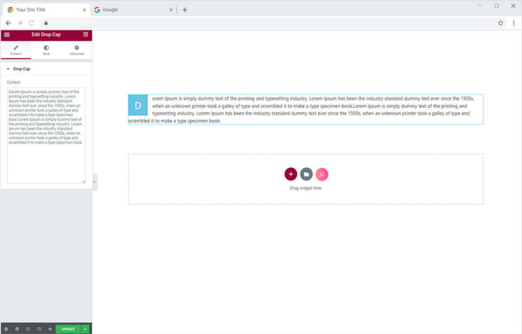Viewport: 522px width, 334px height.
Task: Click in the Content text area
Action: pyautogui.click(x=46, y=135)
